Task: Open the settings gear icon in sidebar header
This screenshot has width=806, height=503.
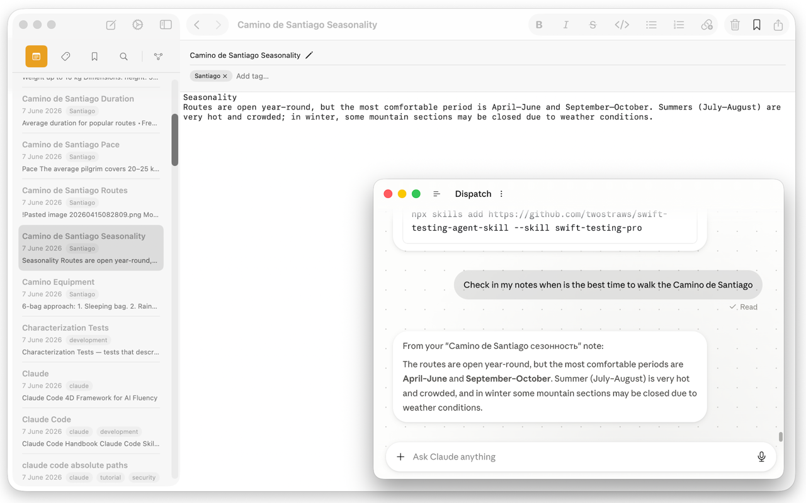Action: click(138, 25)
